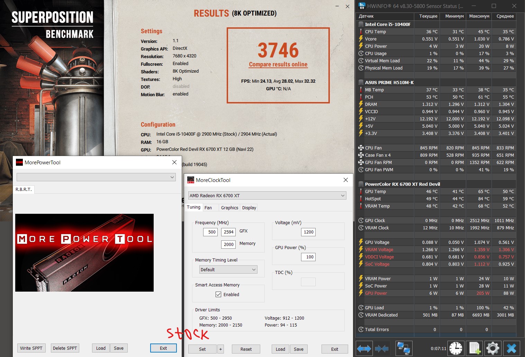The image size is (525, 357).
Task: Click the HWiNFO app icon in its title bar
Action: click(362, 6)
